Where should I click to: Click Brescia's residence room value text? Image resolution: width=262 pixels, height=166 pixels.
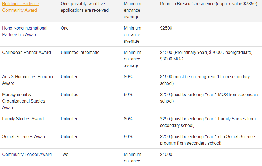tap(208, 4)
